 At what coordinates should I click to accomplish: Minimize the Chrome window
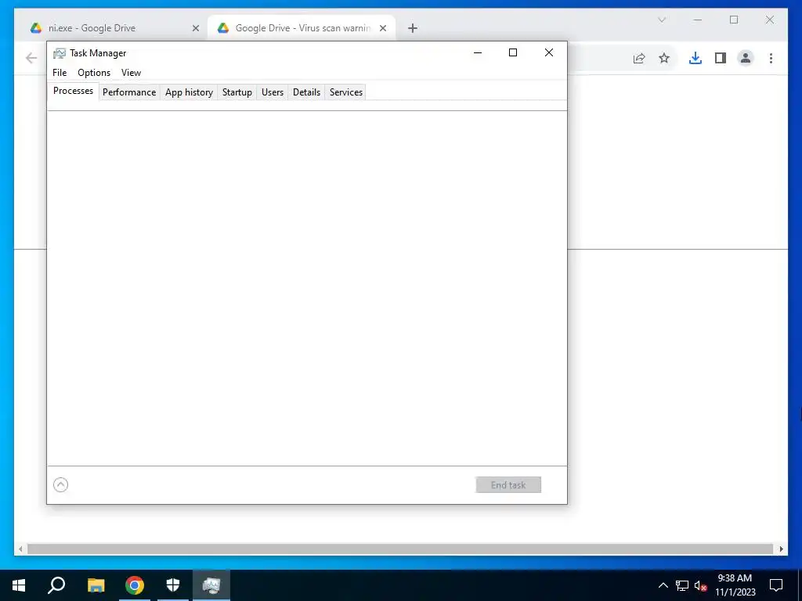click(x=698, y=20)
